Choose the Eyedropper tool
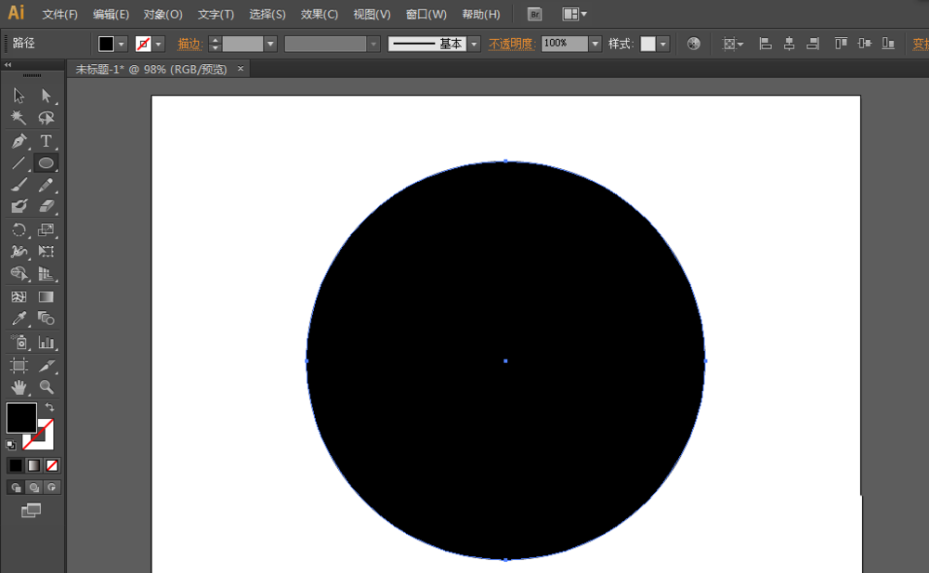 pos(19,319)
